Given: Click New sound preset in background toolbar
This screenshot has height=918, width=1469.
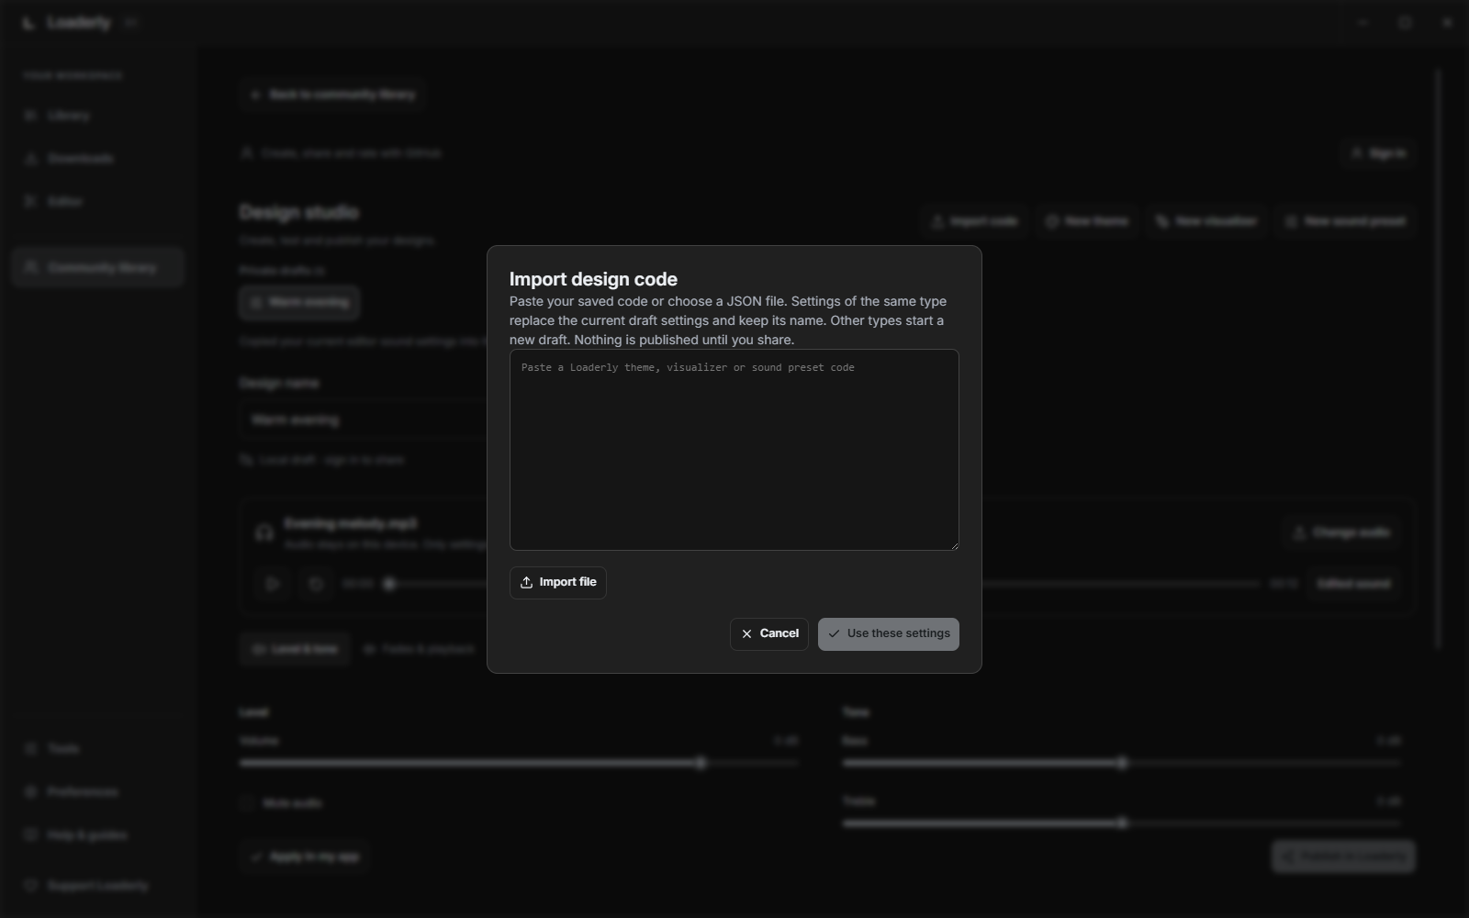Looking at the screenshot, I should click(1344, 221).
